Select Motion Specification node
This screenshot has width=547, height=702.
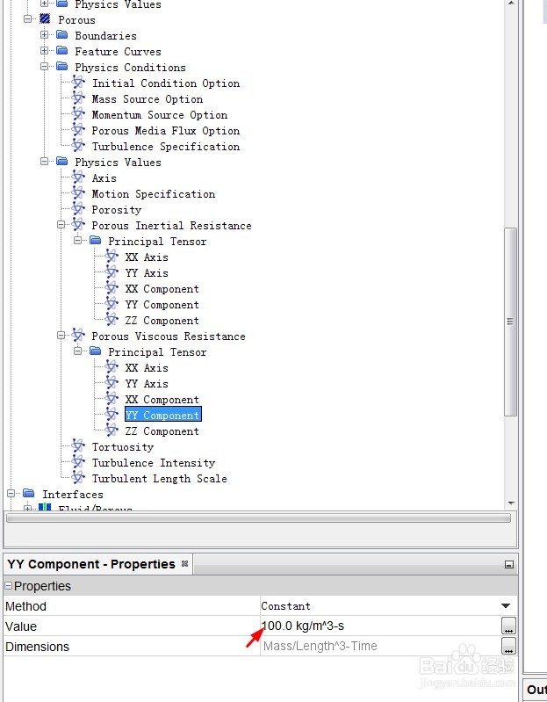(154, 194)
